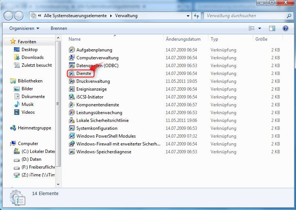
Task: Select the iSCSI-Initiator icon
Action: pyautogui.click(x=72, y=97)
